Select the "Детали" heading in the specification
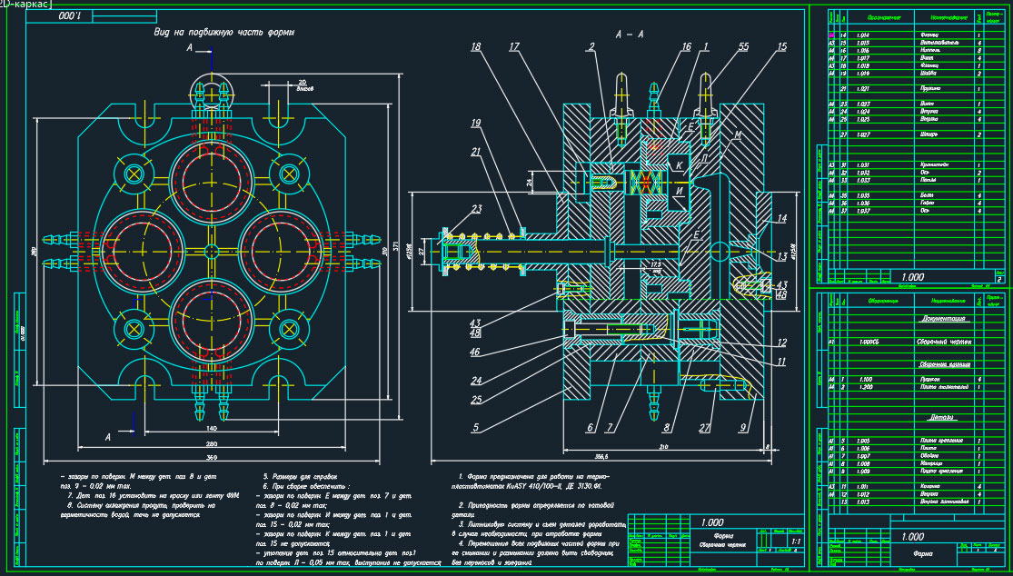The width and height of the screenshot is (1013, 576). pos(941,417)
